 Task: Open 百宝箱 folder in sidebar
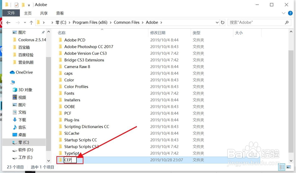pos(24,47)
